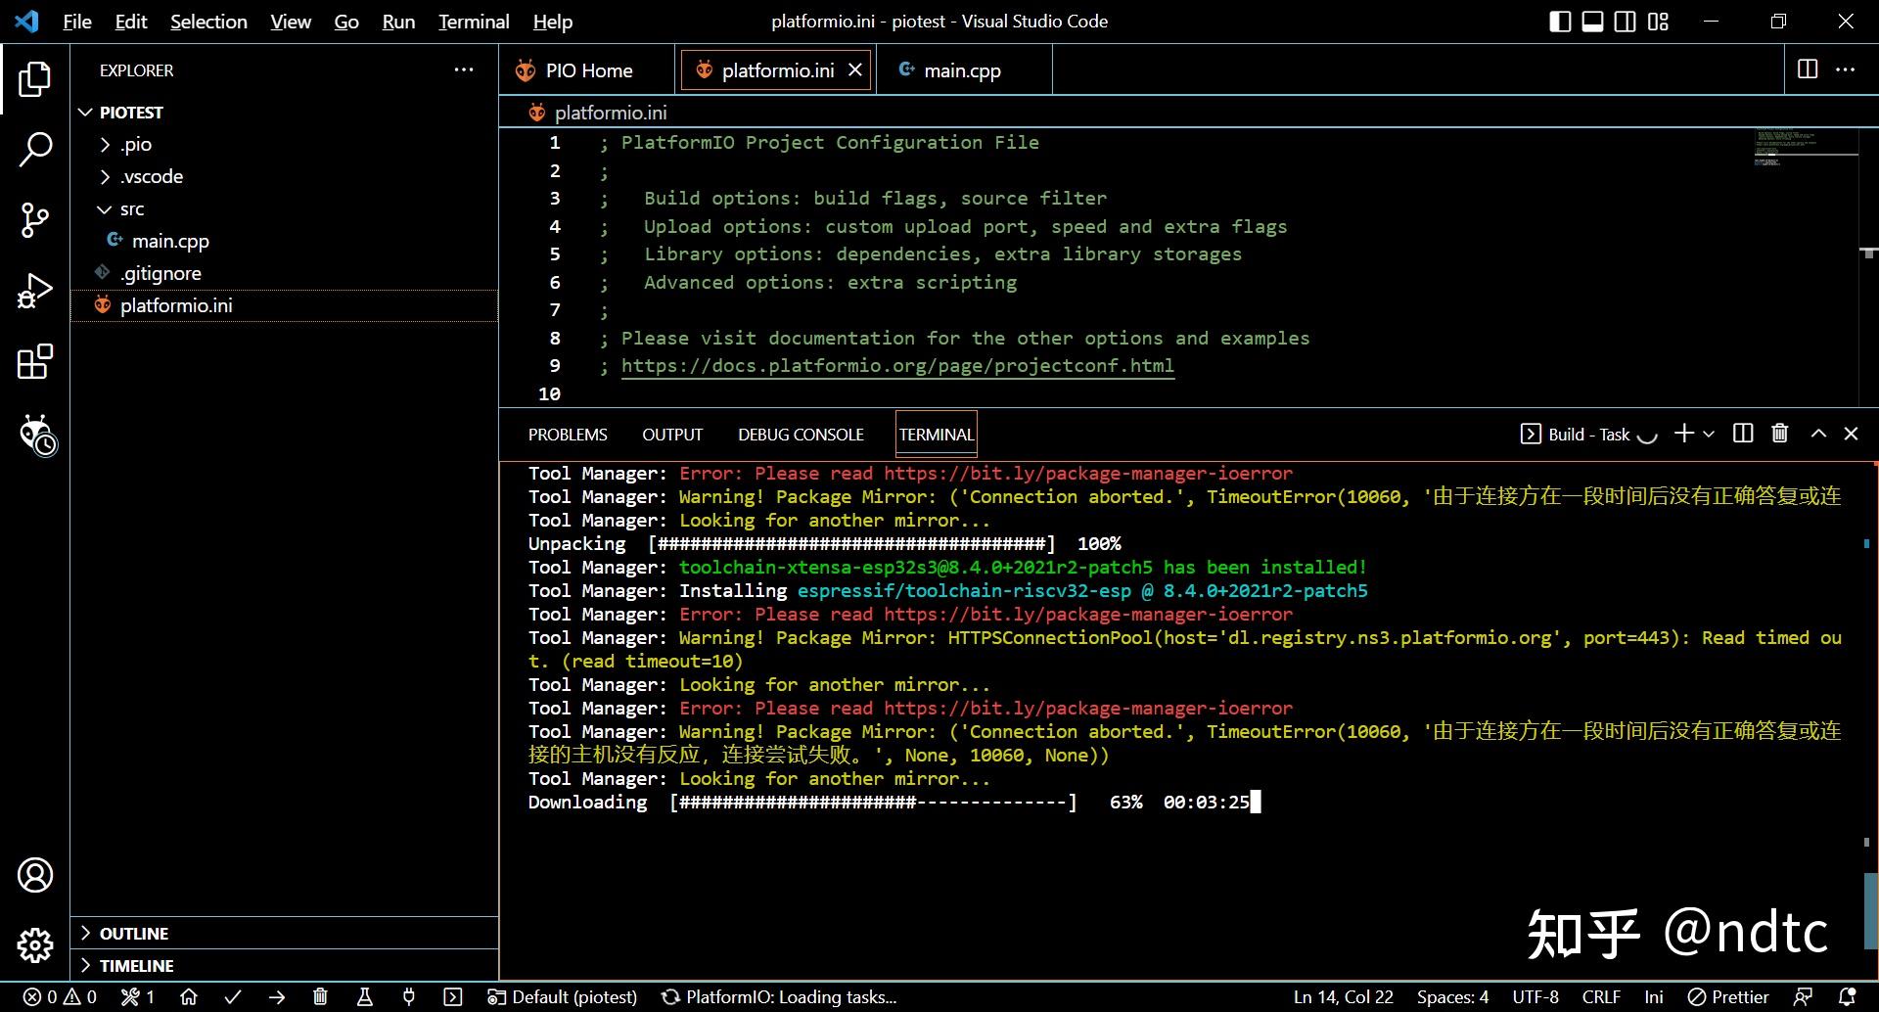Viewport: 1879px width, 1012px height.
Task: Click the Default (piotest) environment switcher
Action: point(564,996)
